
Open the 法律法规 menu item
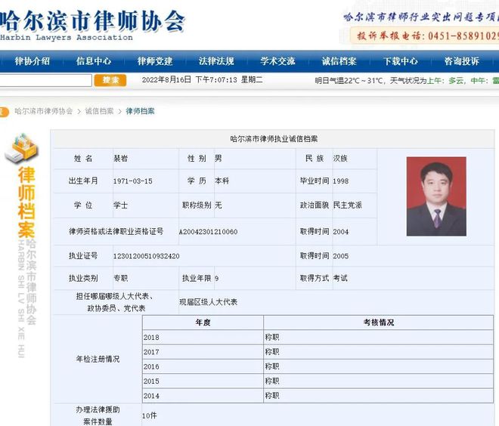tap(216, 61)
